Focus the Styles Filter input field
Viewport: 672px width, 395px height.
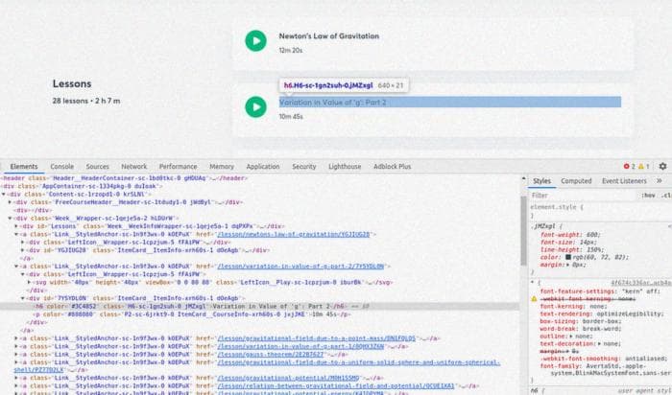click(x=583, y=196)
